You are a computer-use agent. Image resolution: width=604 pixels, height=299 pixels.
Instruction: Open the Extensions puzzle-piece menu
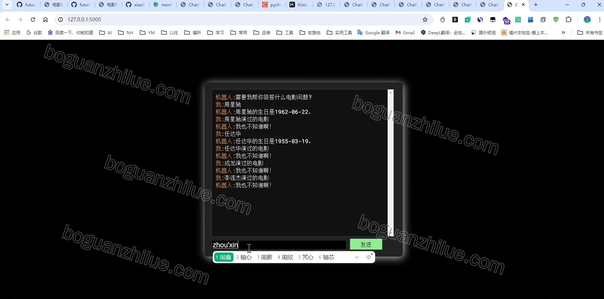tap(569, 20)
